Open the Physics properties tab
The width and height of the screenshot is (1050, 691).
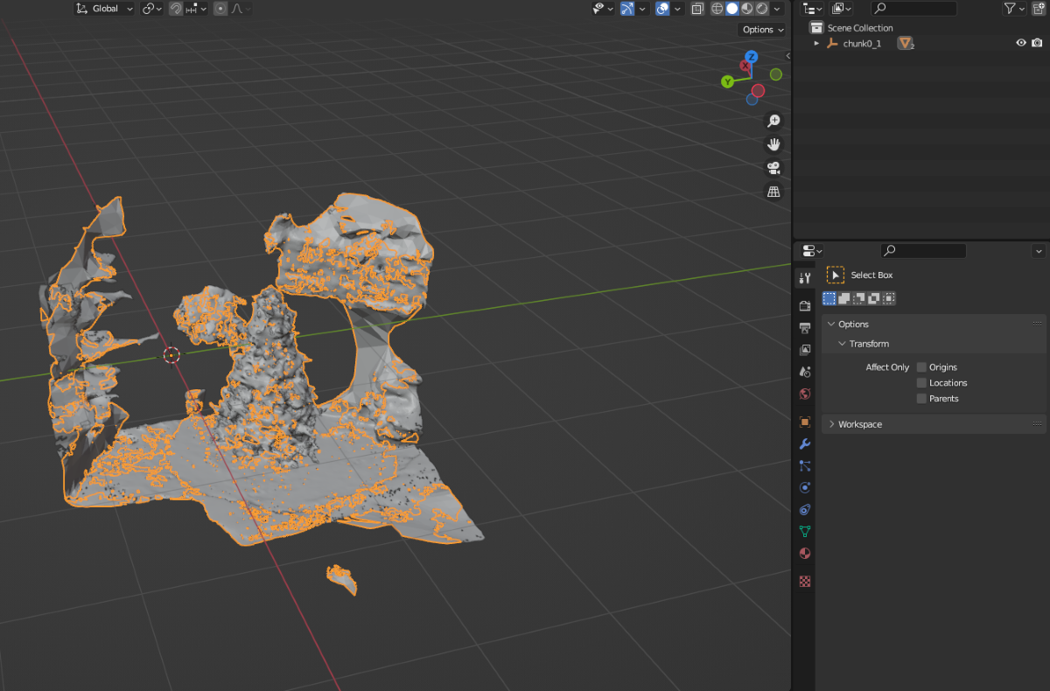805,487
